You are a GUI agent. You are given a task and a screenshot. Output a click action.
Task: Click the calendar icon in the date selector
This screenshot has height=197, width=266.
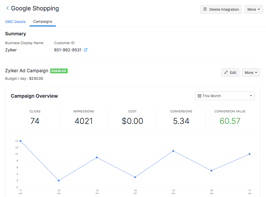pos(200,96)
